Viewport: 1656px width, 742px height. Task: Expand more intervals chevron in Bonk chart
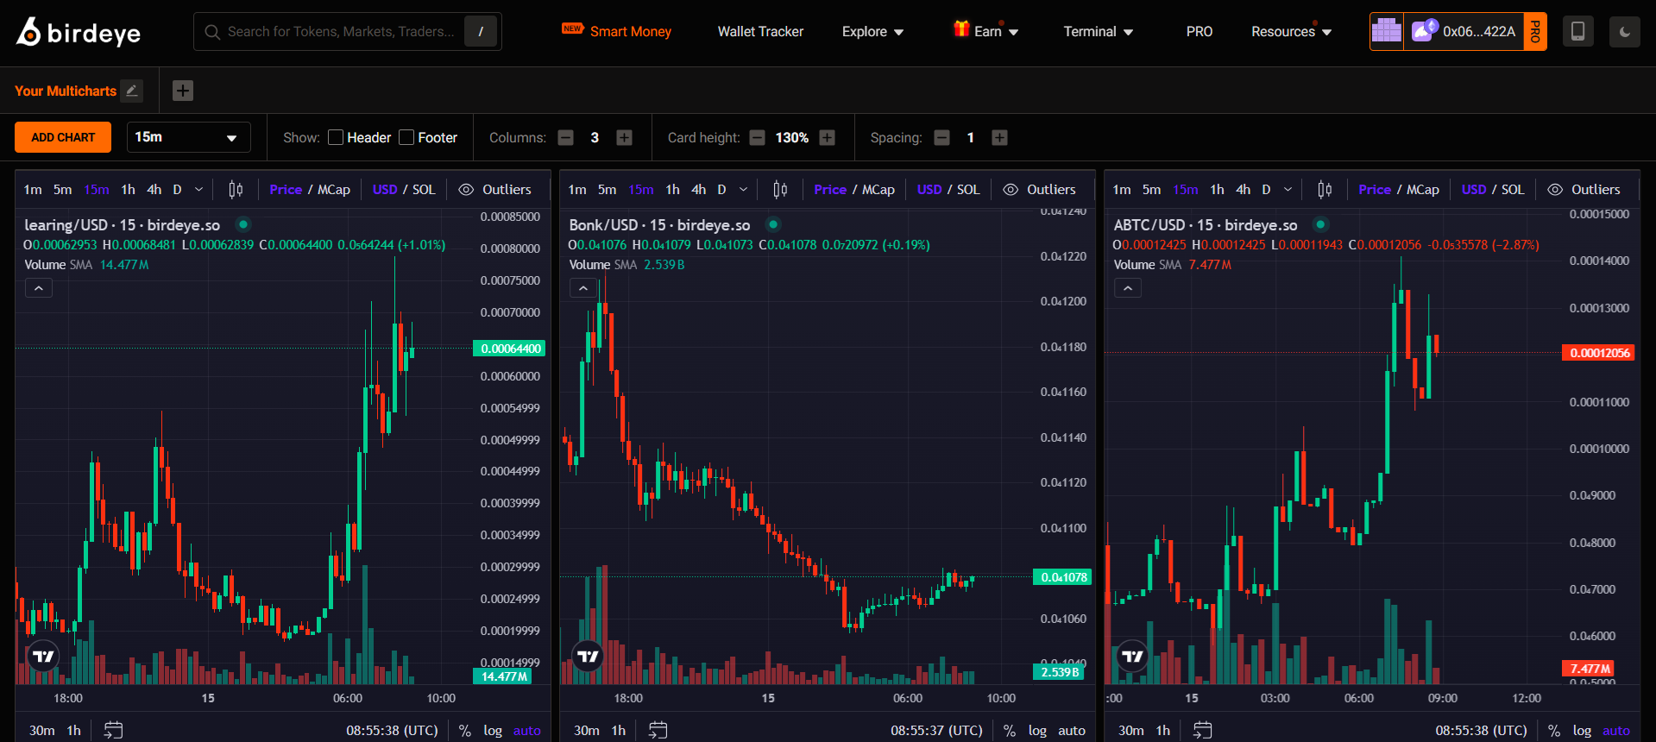click(744, 190)
